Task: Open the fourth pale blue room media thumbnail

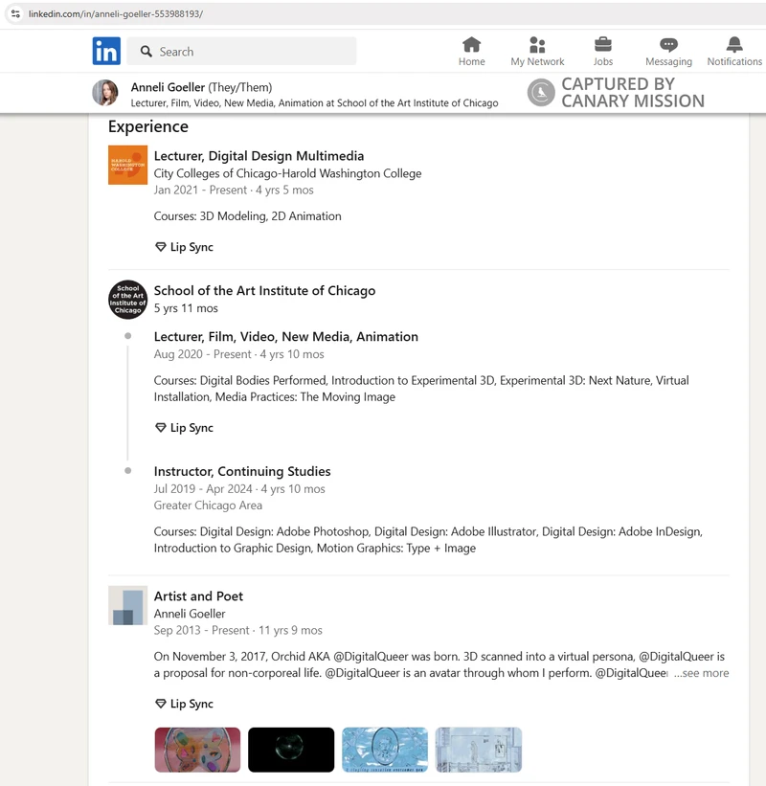Action: pos(479,750)
